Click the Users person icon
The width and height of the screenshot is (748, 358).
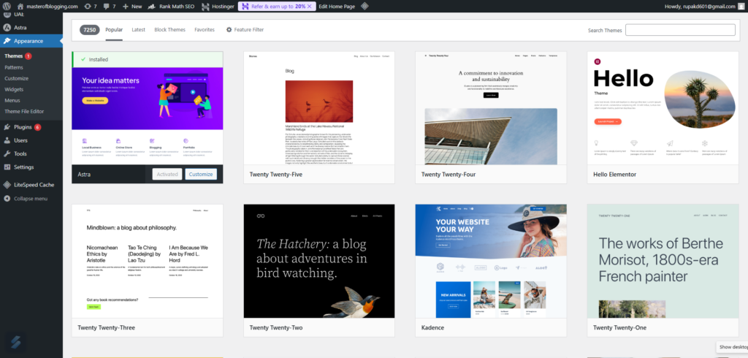(x=7, y=140)
